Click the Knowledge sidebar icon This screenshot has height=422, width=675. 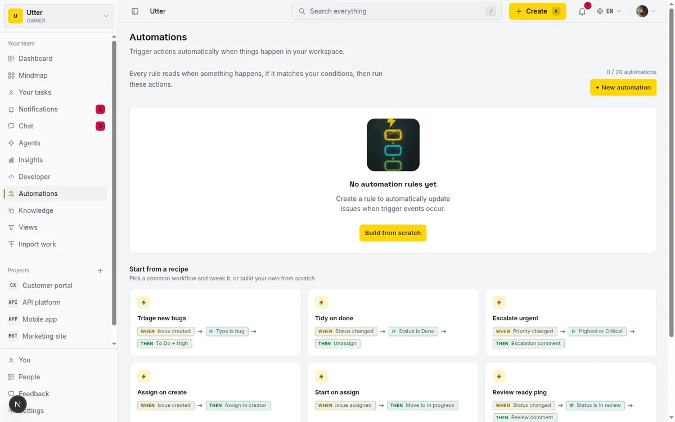(x=11, y=210)
